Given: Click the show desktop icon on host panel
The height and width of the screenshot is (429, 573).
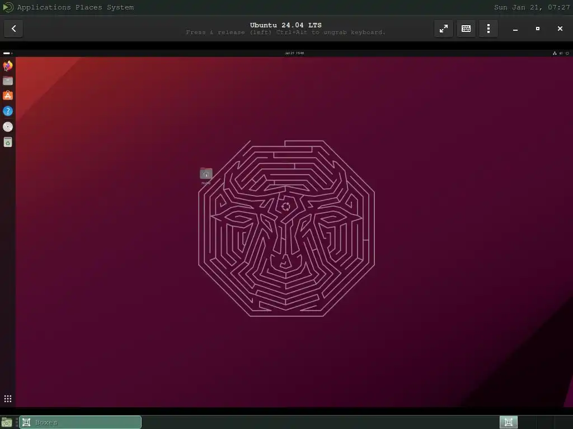Looking at the screenshot, I should coord(7,423).
